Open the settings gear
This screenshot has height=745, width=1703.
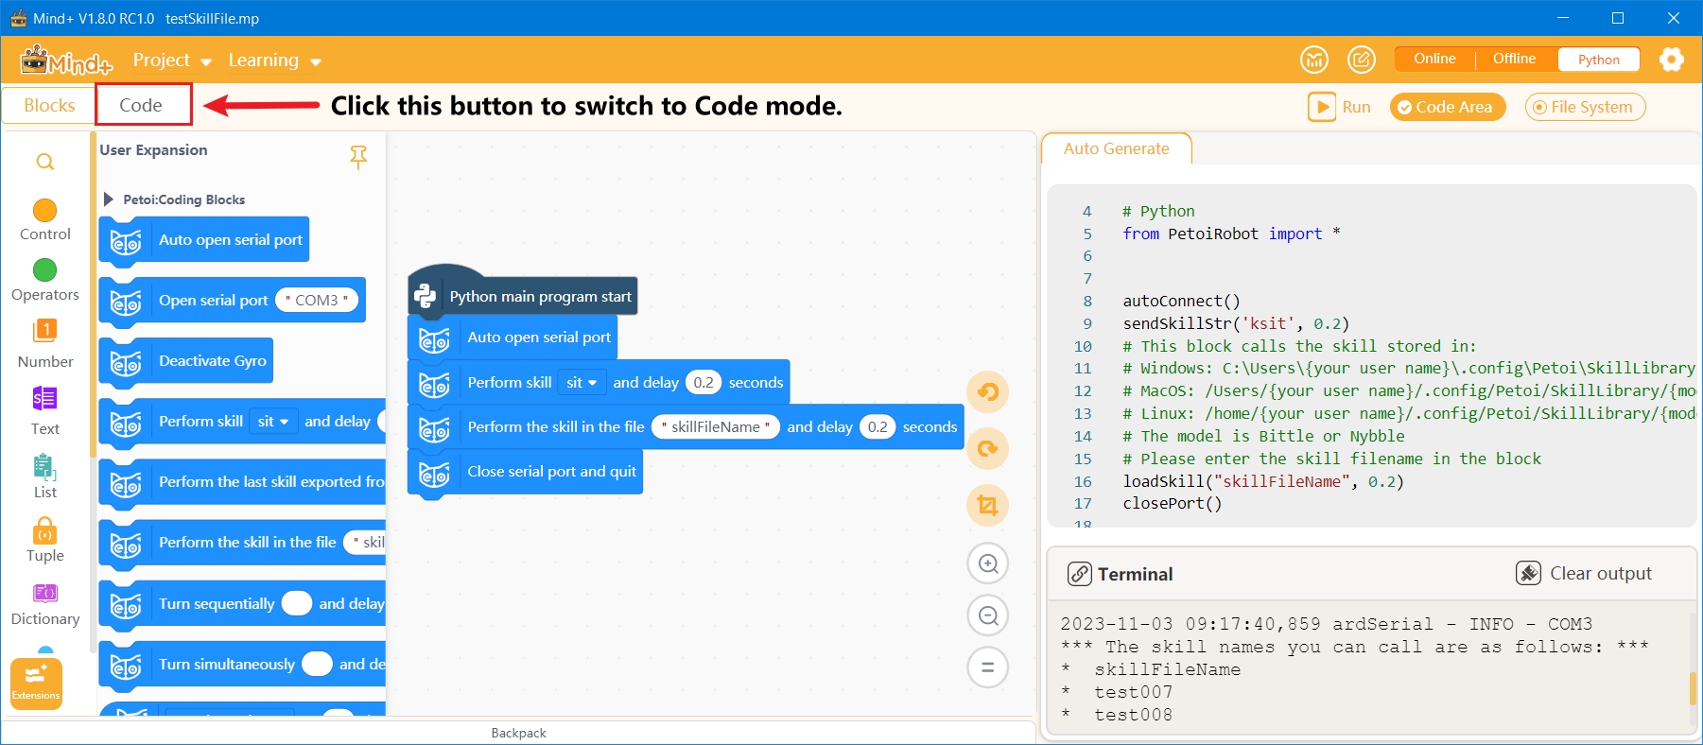coord(1671,60)
